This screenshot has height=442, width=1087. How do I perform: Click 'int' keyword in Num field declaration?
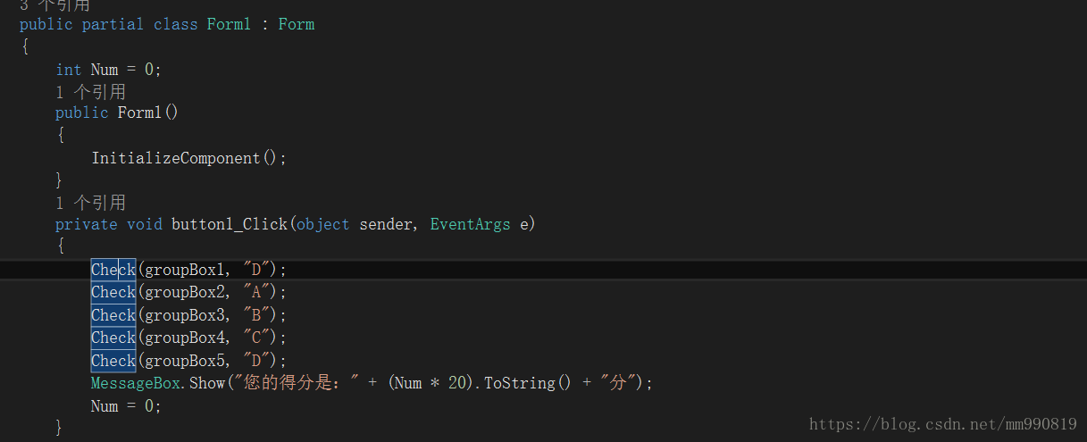coord(69,70)
